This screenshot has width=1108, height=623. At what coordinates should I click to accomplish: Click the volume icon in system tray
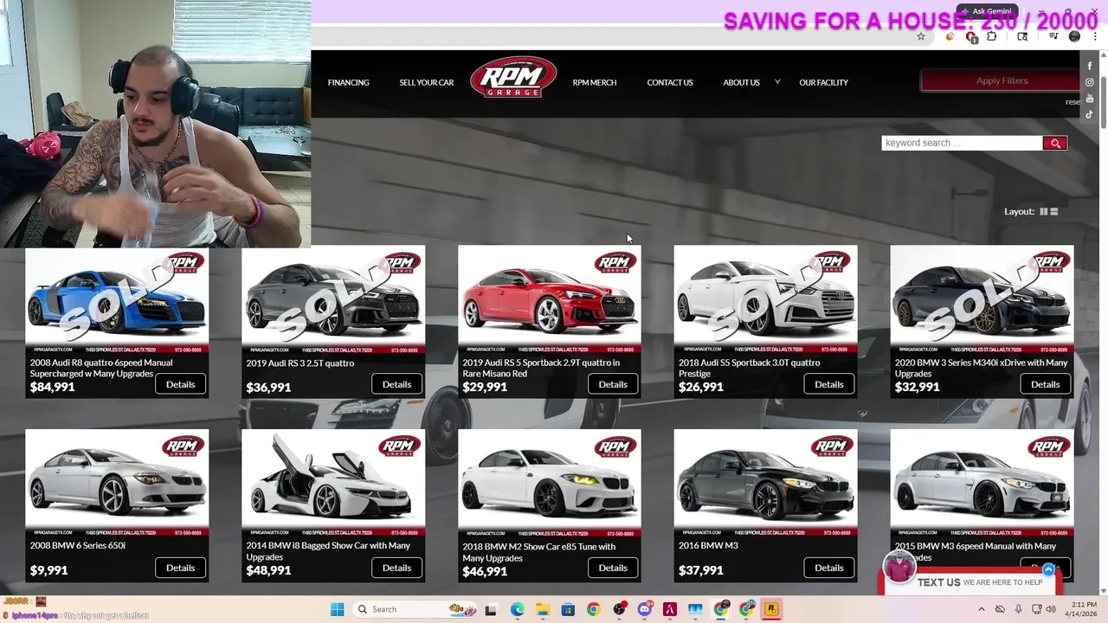coord(1051,609)
